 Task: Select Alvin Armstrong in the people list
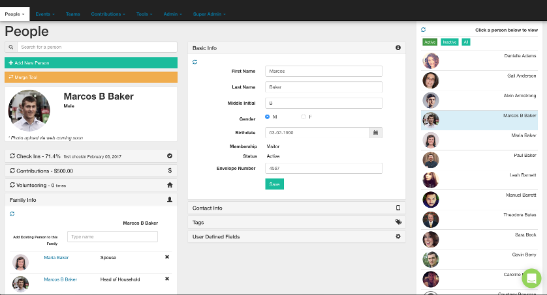click(x=479, y=100)
